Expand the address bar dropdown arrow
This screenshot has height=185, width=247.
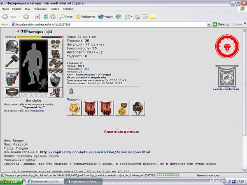pyautogui.click(x=209, y=24)
